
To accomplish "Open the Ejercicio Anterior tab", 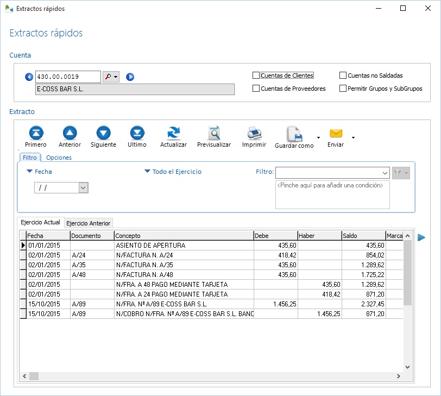I will pos(89,223).
